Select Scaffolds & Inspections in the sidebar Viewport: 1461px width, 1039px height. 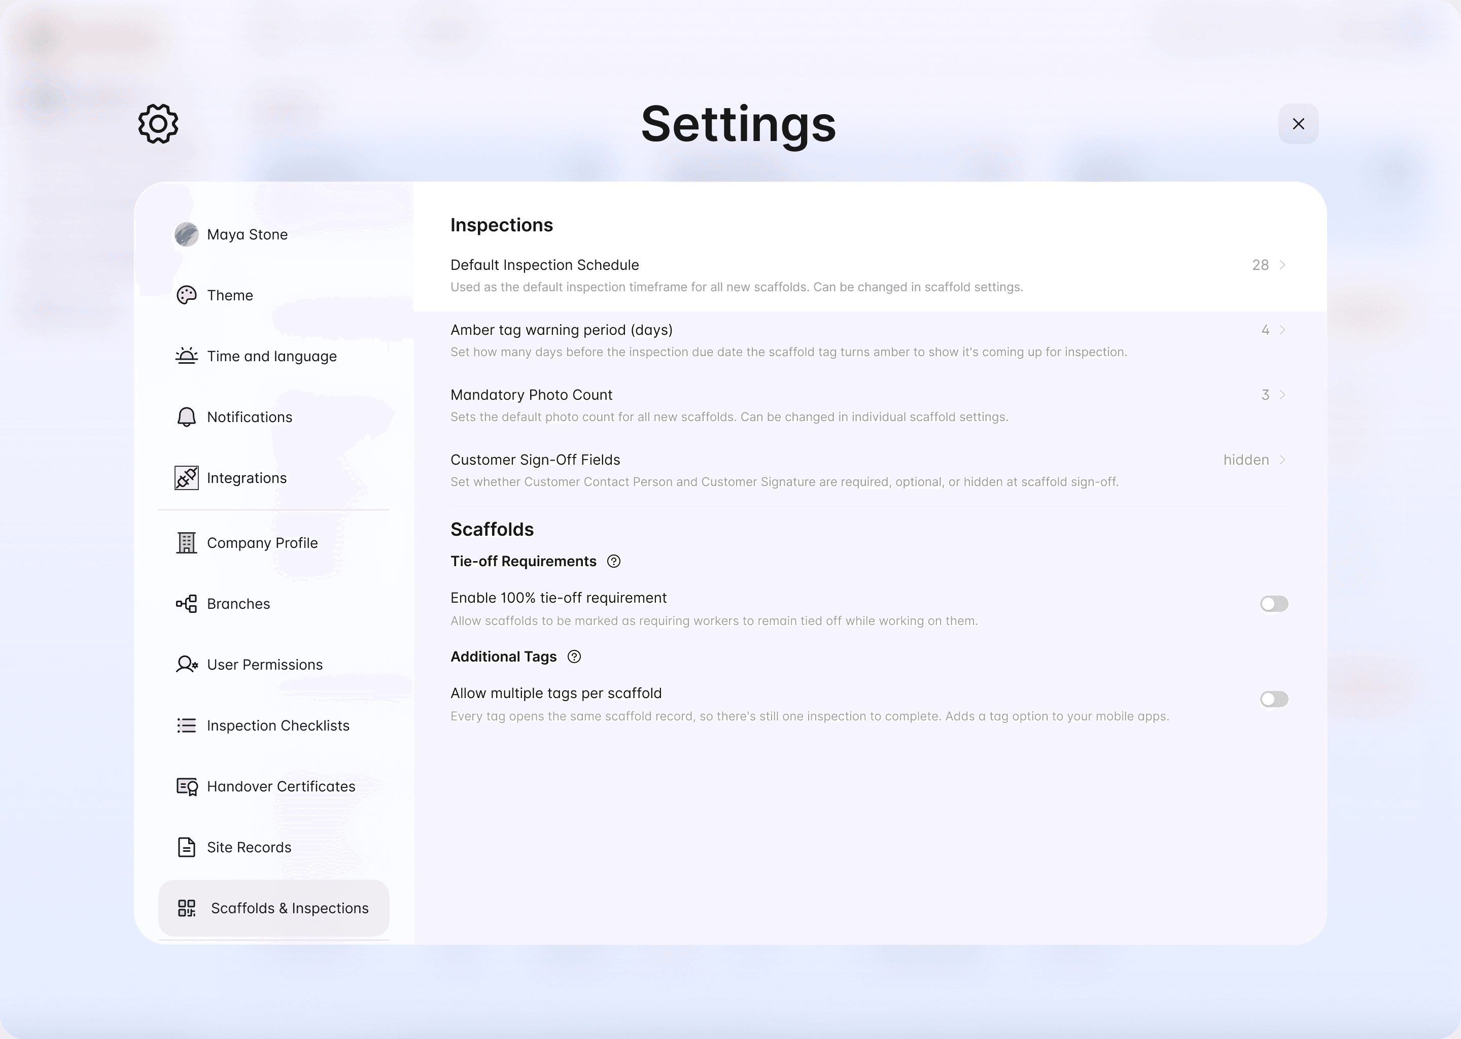[274, 908]
